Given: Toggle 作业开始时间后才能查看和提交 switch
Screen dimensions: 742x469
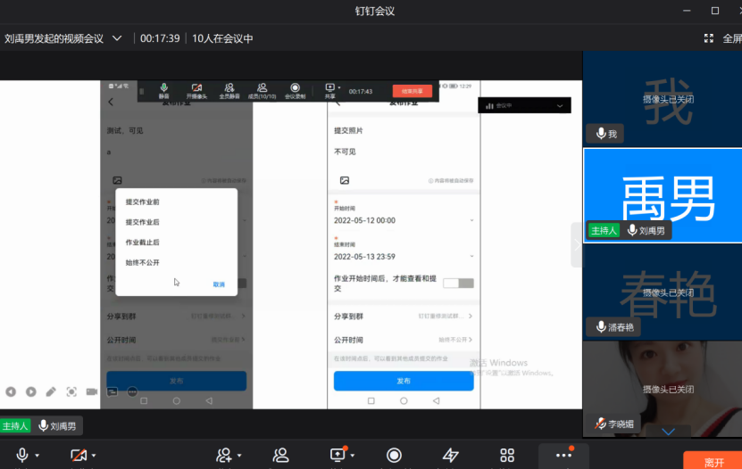Looking at the screenshot, I should tap(458, 283).
